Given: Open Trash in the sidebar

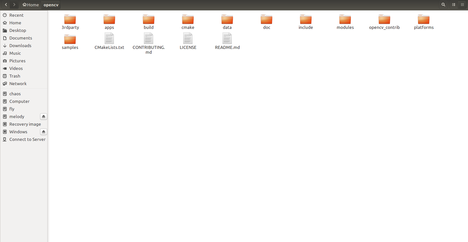Looking at the screenshot, I should (x=24, y=76).
